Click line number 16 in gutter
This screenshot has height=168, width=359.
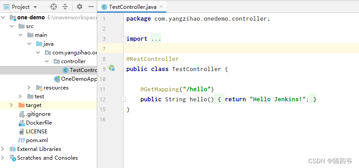[x=103, y=120]
